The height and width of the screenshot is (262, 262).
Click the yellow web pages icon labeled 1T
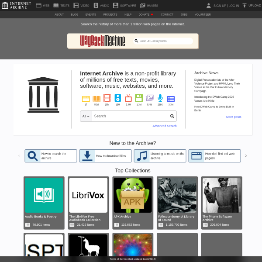pyautogui.click(x=86, y=99)
